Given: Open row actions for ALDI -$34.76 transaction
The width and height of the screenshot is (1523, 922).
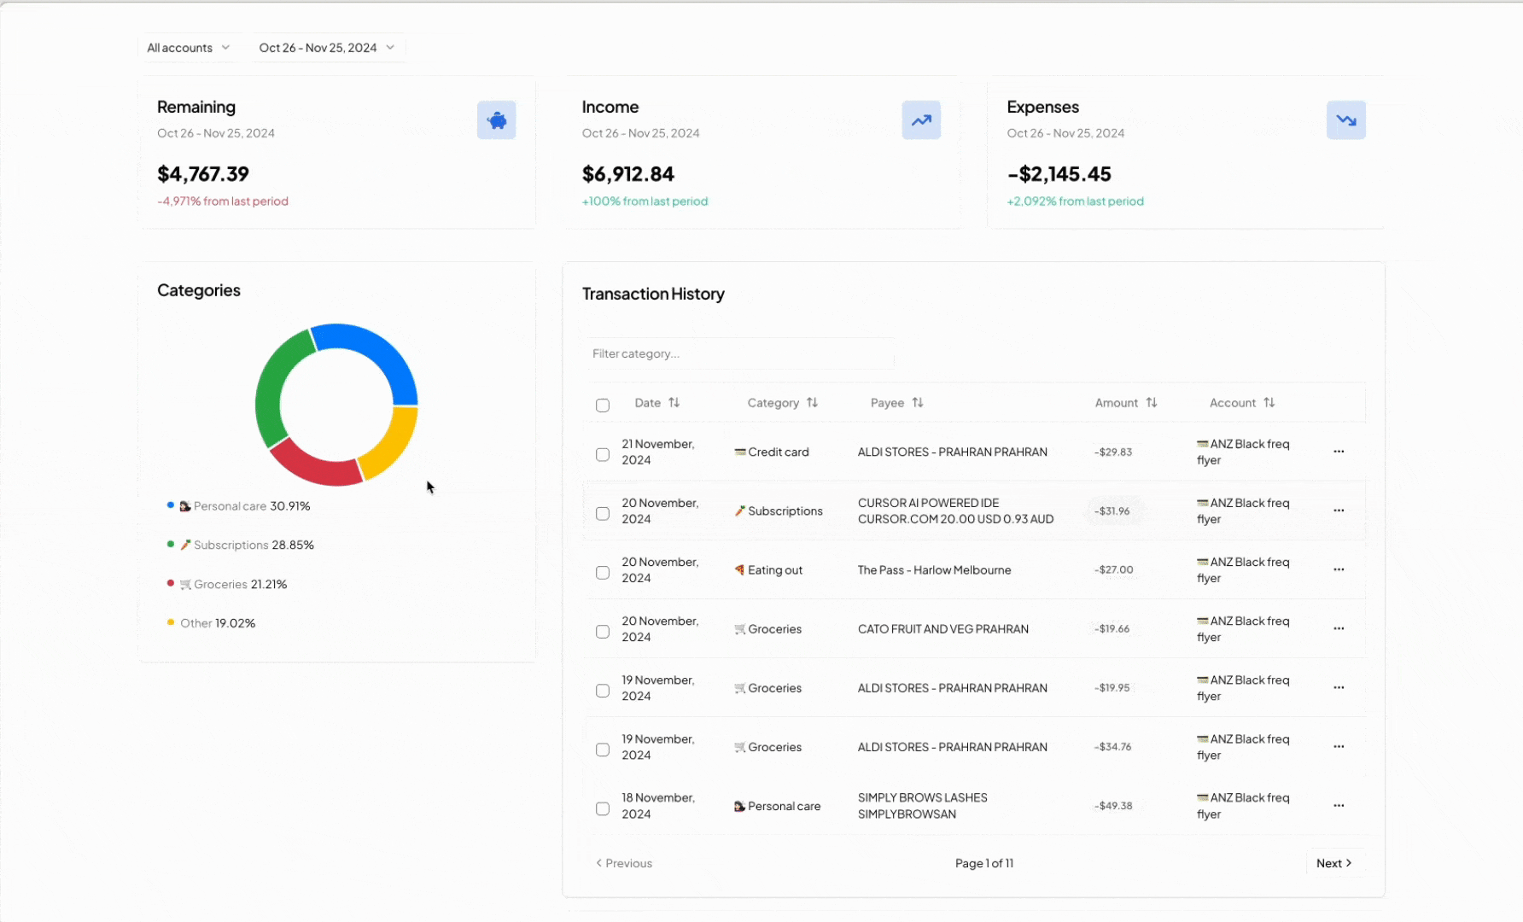Looking at the screenshot, I should pos(1339,746).
